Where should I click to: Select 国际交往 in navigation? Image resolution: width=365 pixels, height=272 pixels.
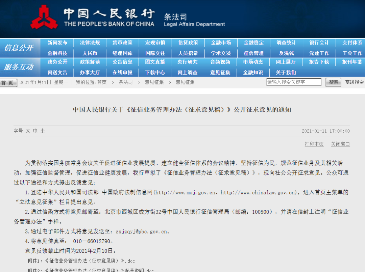155,53
